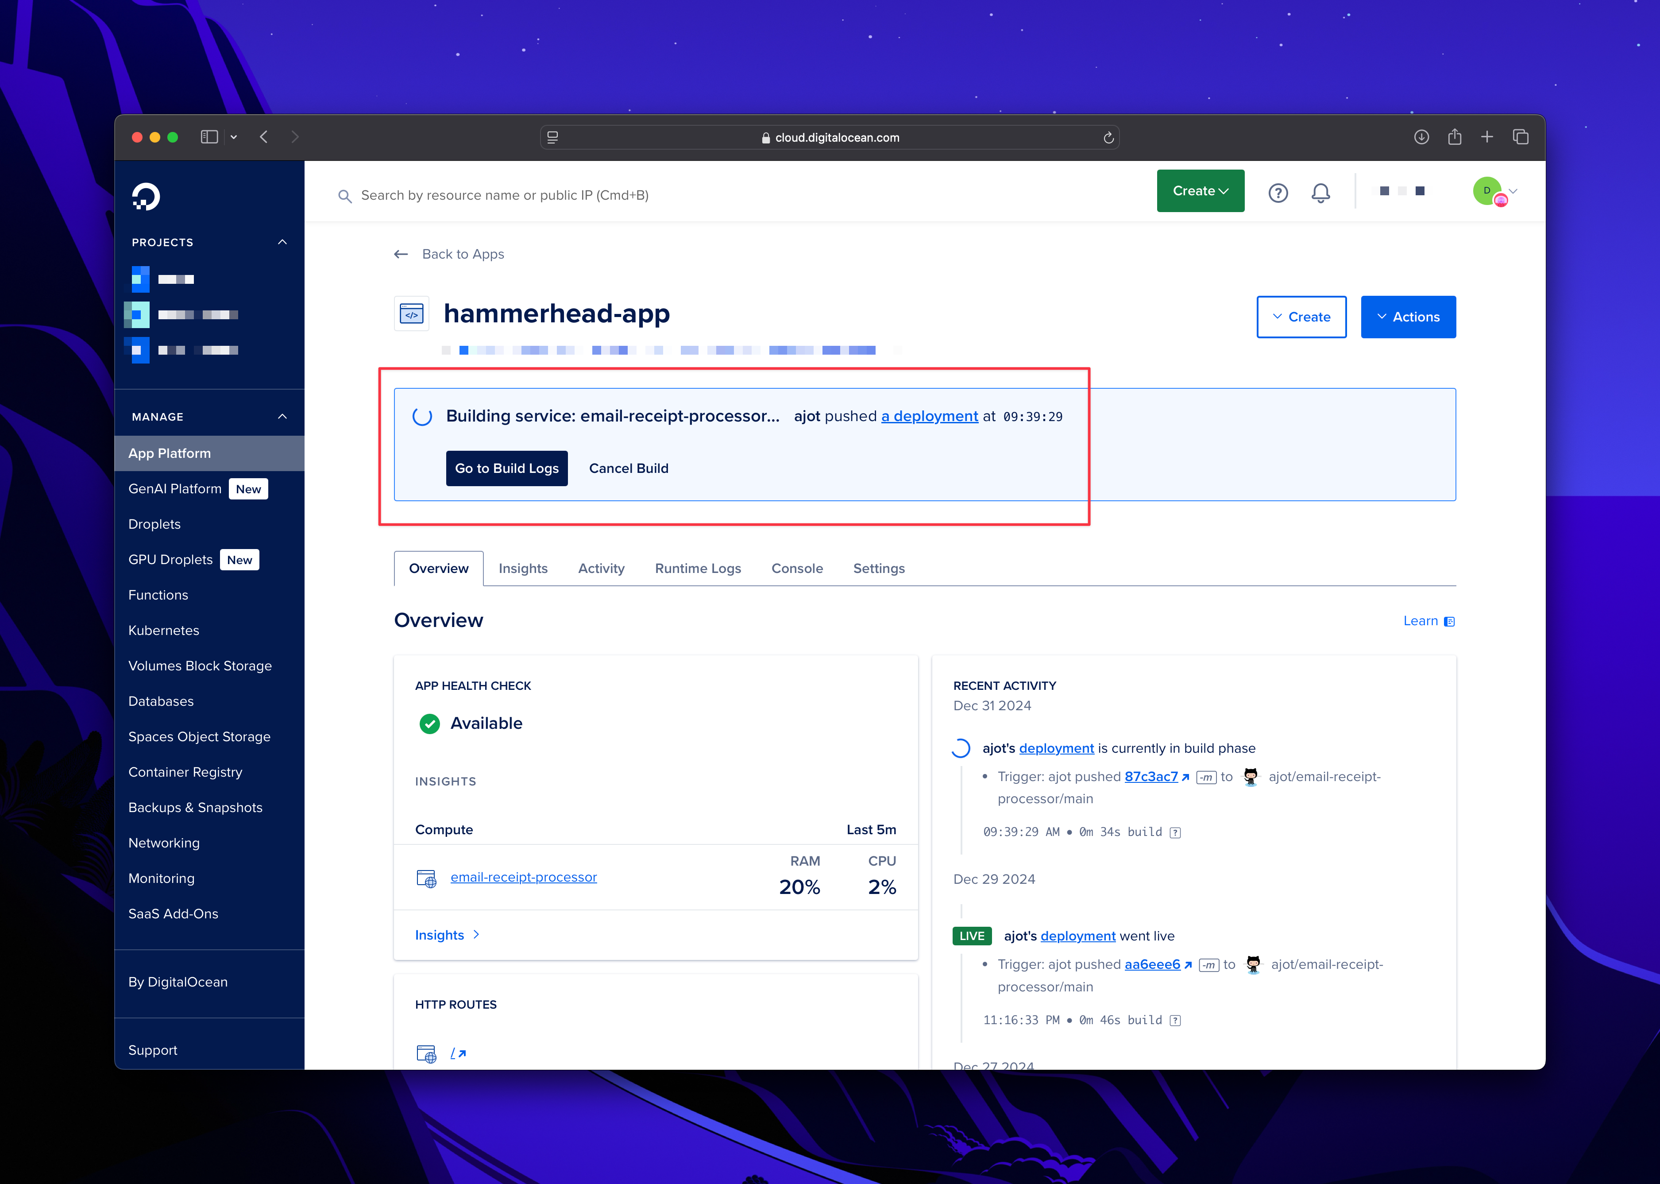Open the 'a deployment' link in banner
The height and width of the screenshot is (1184, 1660).
coord(929,416)
